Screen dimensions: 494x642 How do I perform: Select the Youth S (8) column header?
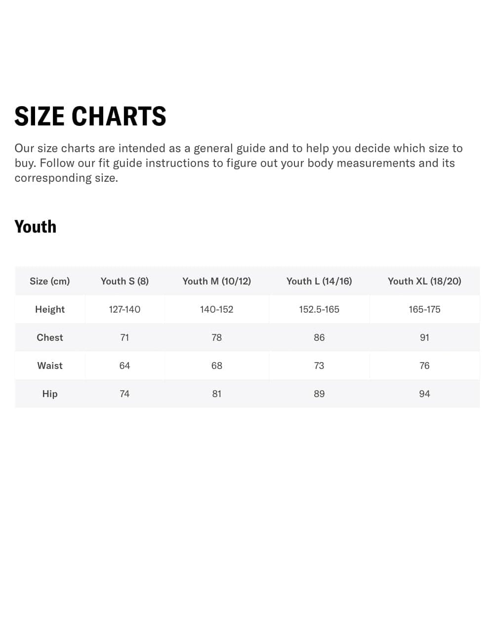124,281
